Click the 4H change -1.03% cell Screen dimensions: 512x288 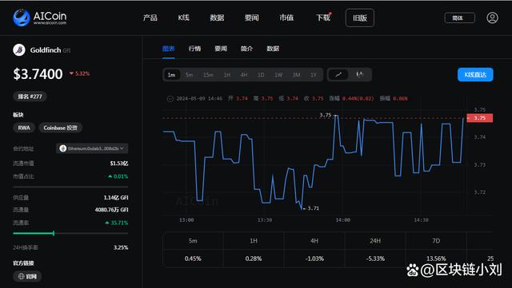tap(314, 258)
